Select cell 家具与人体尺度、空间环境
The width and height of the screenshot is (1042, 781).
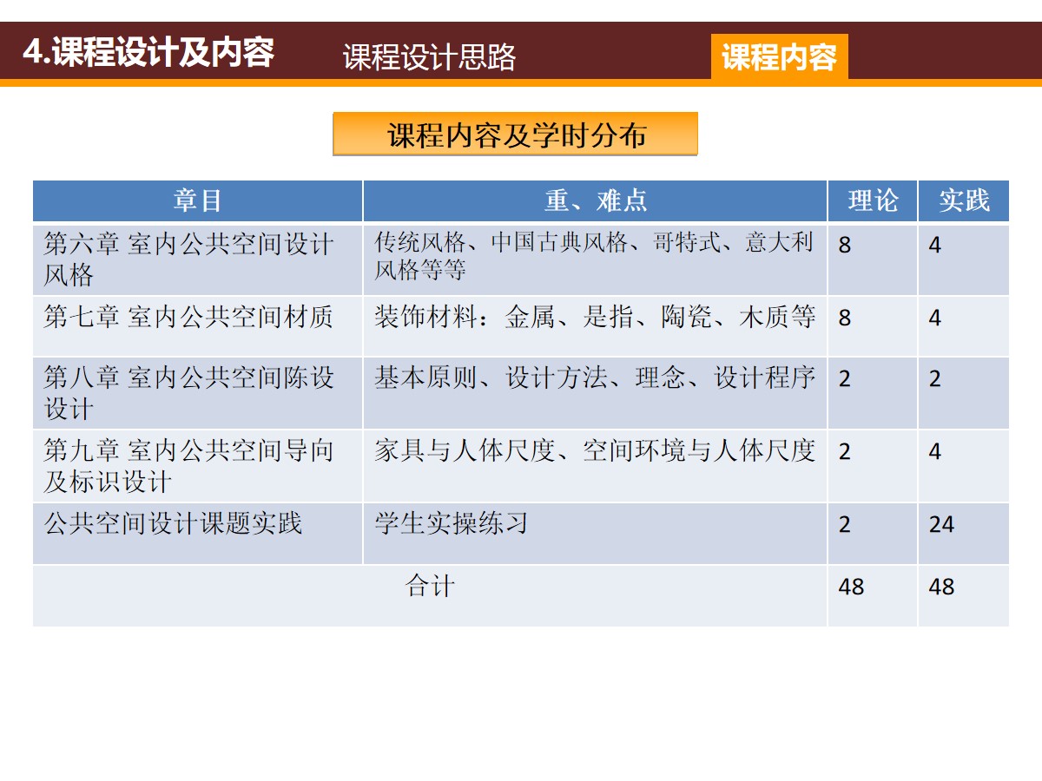tap(595, 466)
